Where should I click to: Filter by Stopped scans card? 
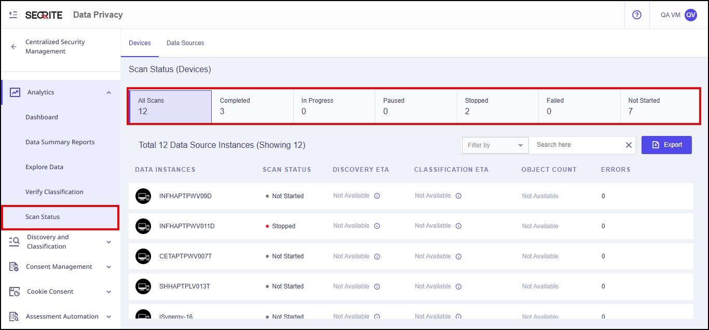[497, 106]
